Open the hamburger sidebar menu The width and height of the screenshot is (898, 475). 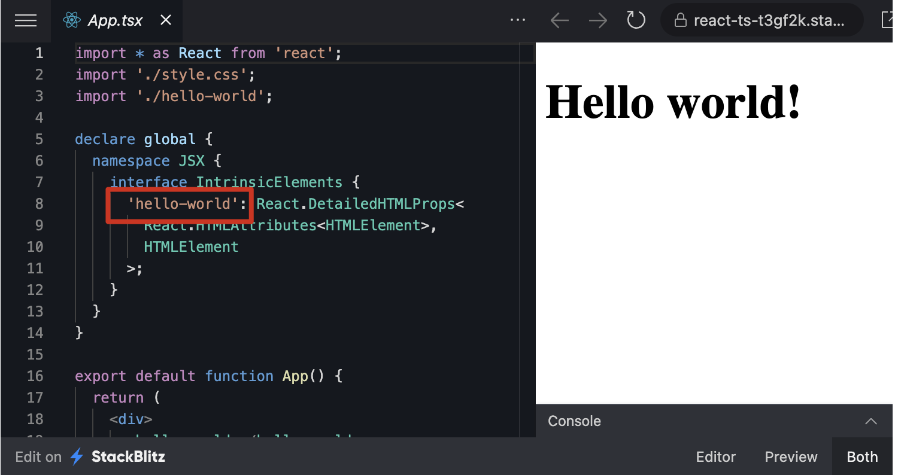(26, 21)
